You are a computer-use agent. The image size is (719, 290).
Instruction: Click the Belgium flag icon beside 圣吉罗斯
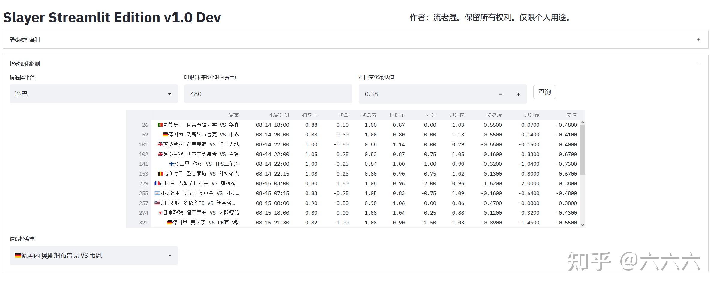coord(160,174)
